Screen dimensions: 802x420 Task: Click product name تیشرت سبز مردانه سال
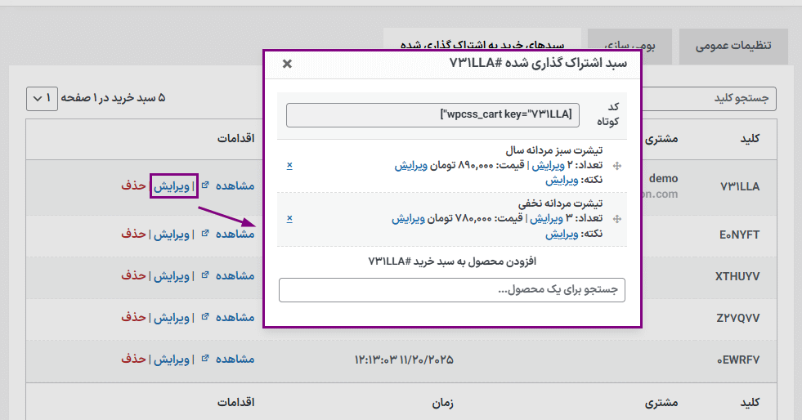tap(554, 150)
